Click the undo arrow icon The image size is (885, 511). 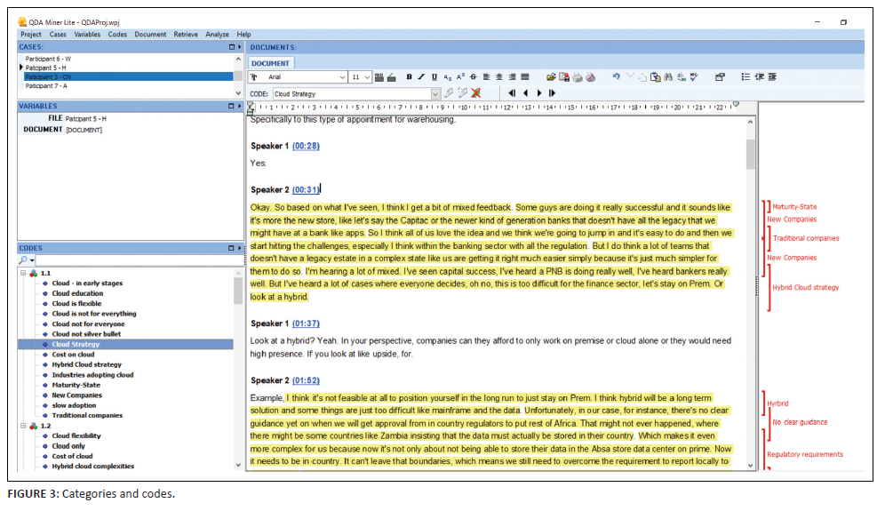[616, 77]
